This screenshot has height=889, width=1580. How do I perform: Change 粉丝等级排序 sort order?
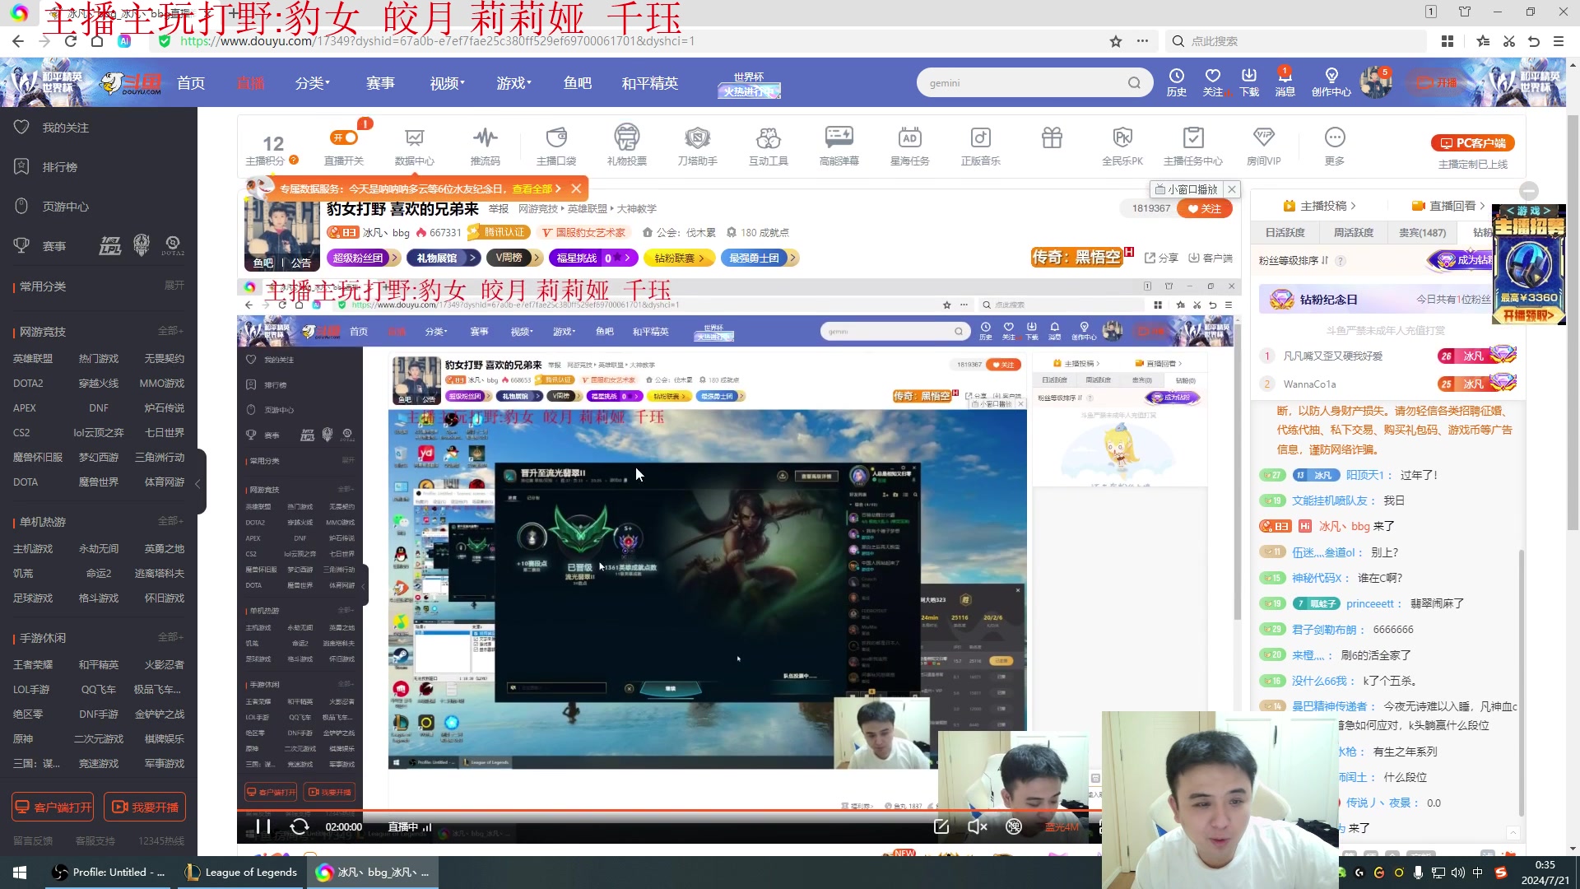tap(1294, 260)
